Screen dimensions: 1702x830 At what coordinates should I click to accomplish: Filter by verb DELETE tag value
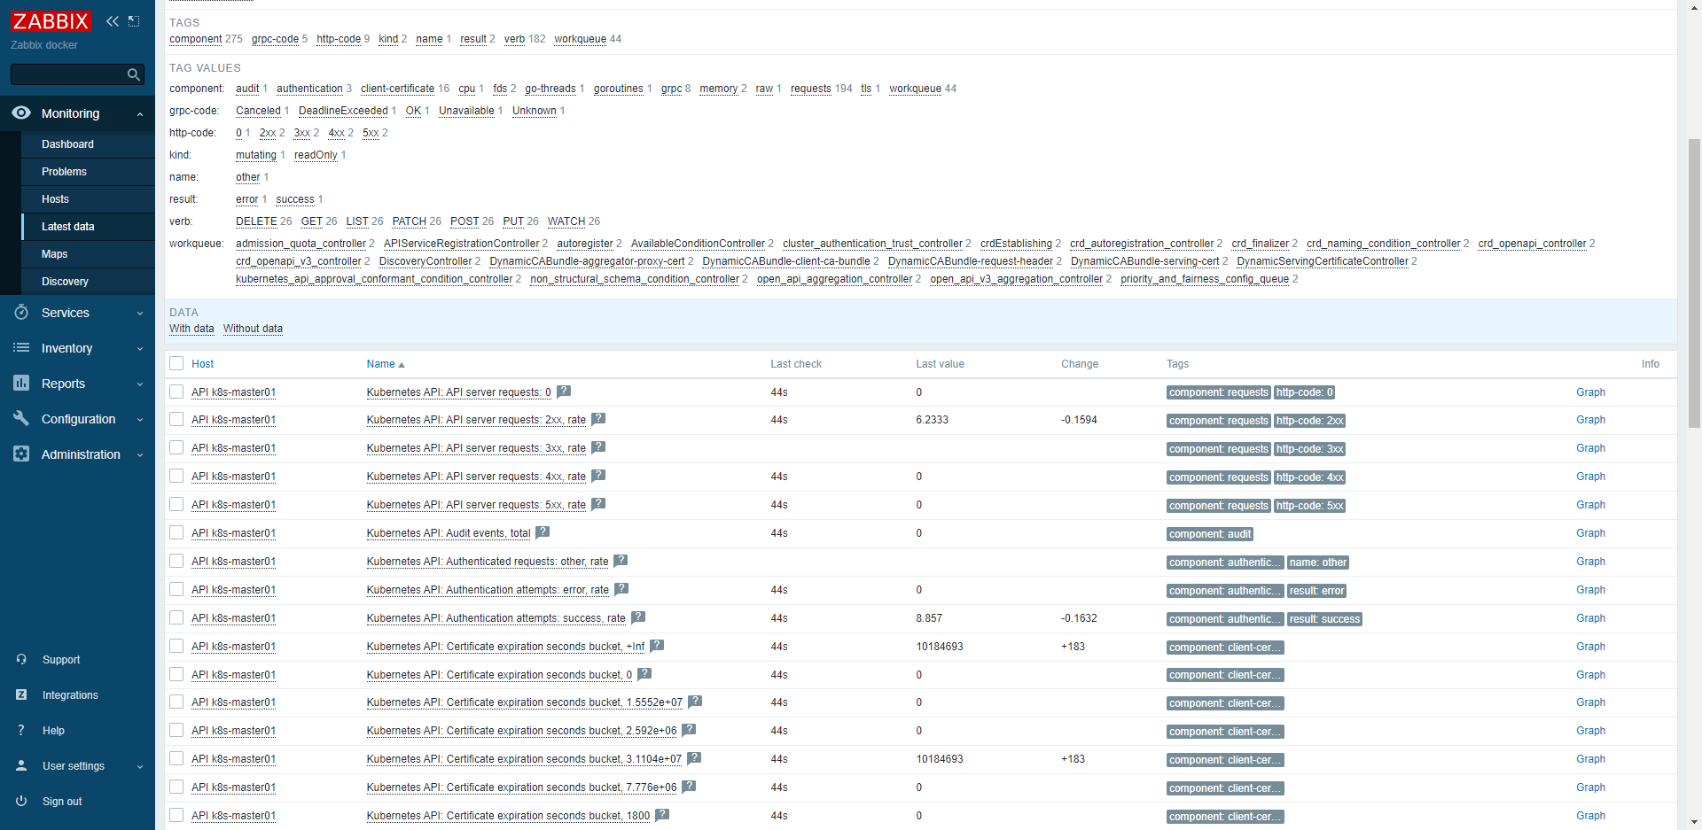tap(256, 221)
